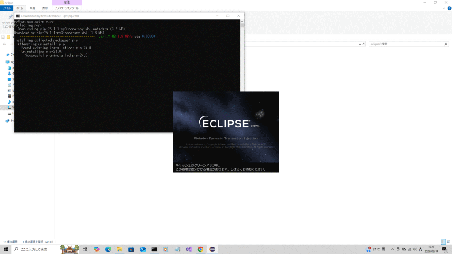Open the notification action center
Screen dimensions: 452x254
point(445,250)
